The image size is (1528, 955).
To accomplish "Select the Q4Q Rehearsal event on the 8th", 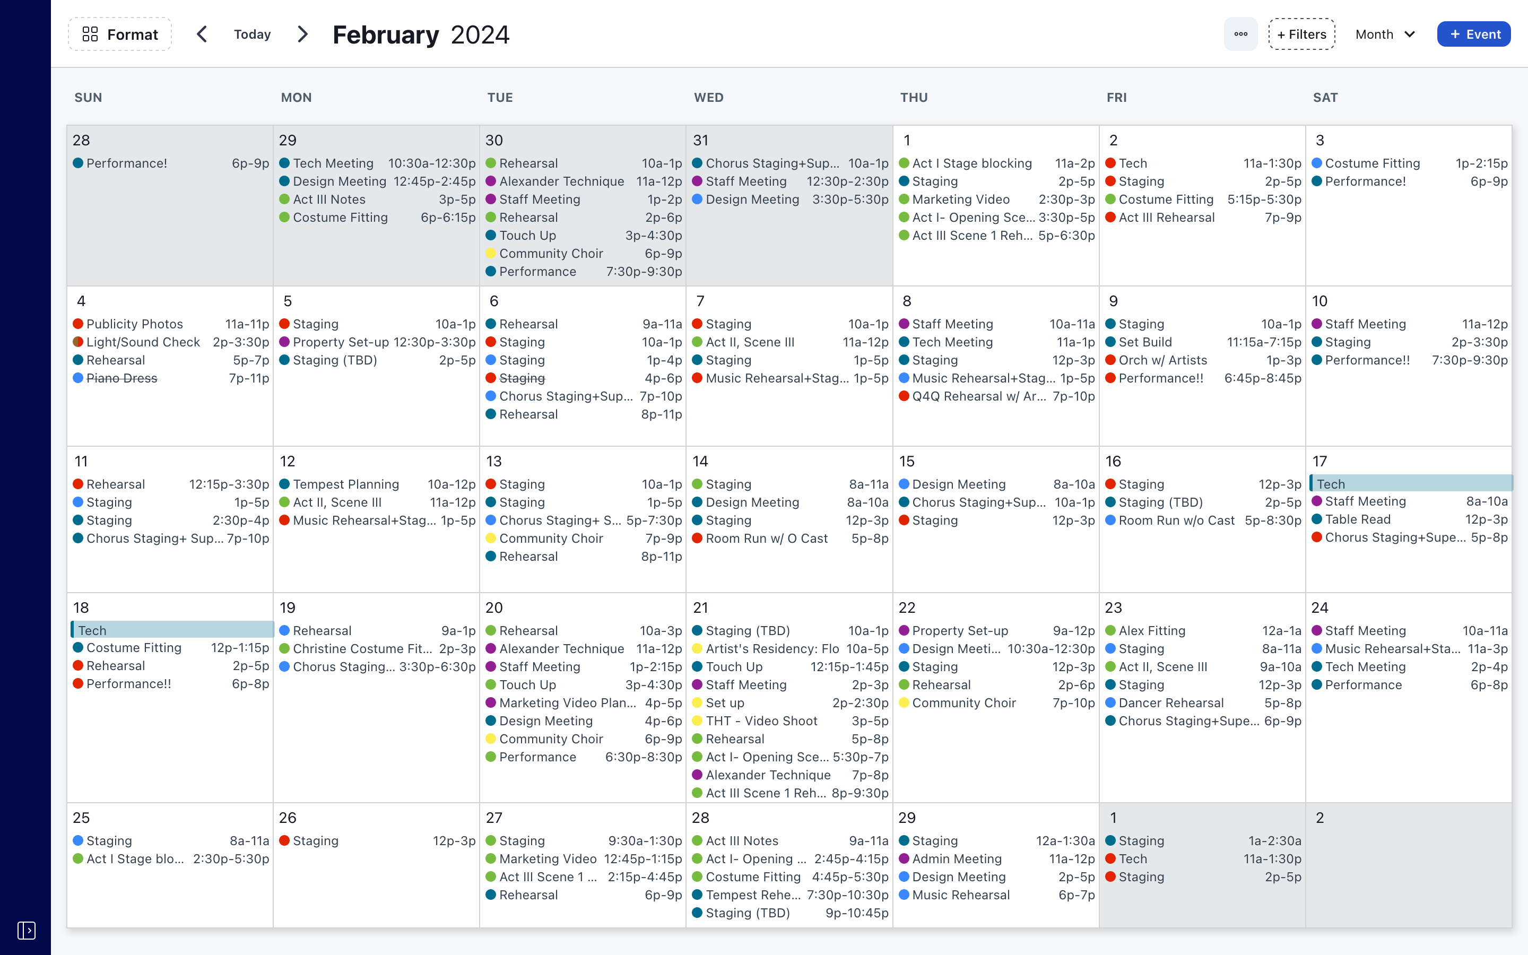I will [x=978, y=397].
